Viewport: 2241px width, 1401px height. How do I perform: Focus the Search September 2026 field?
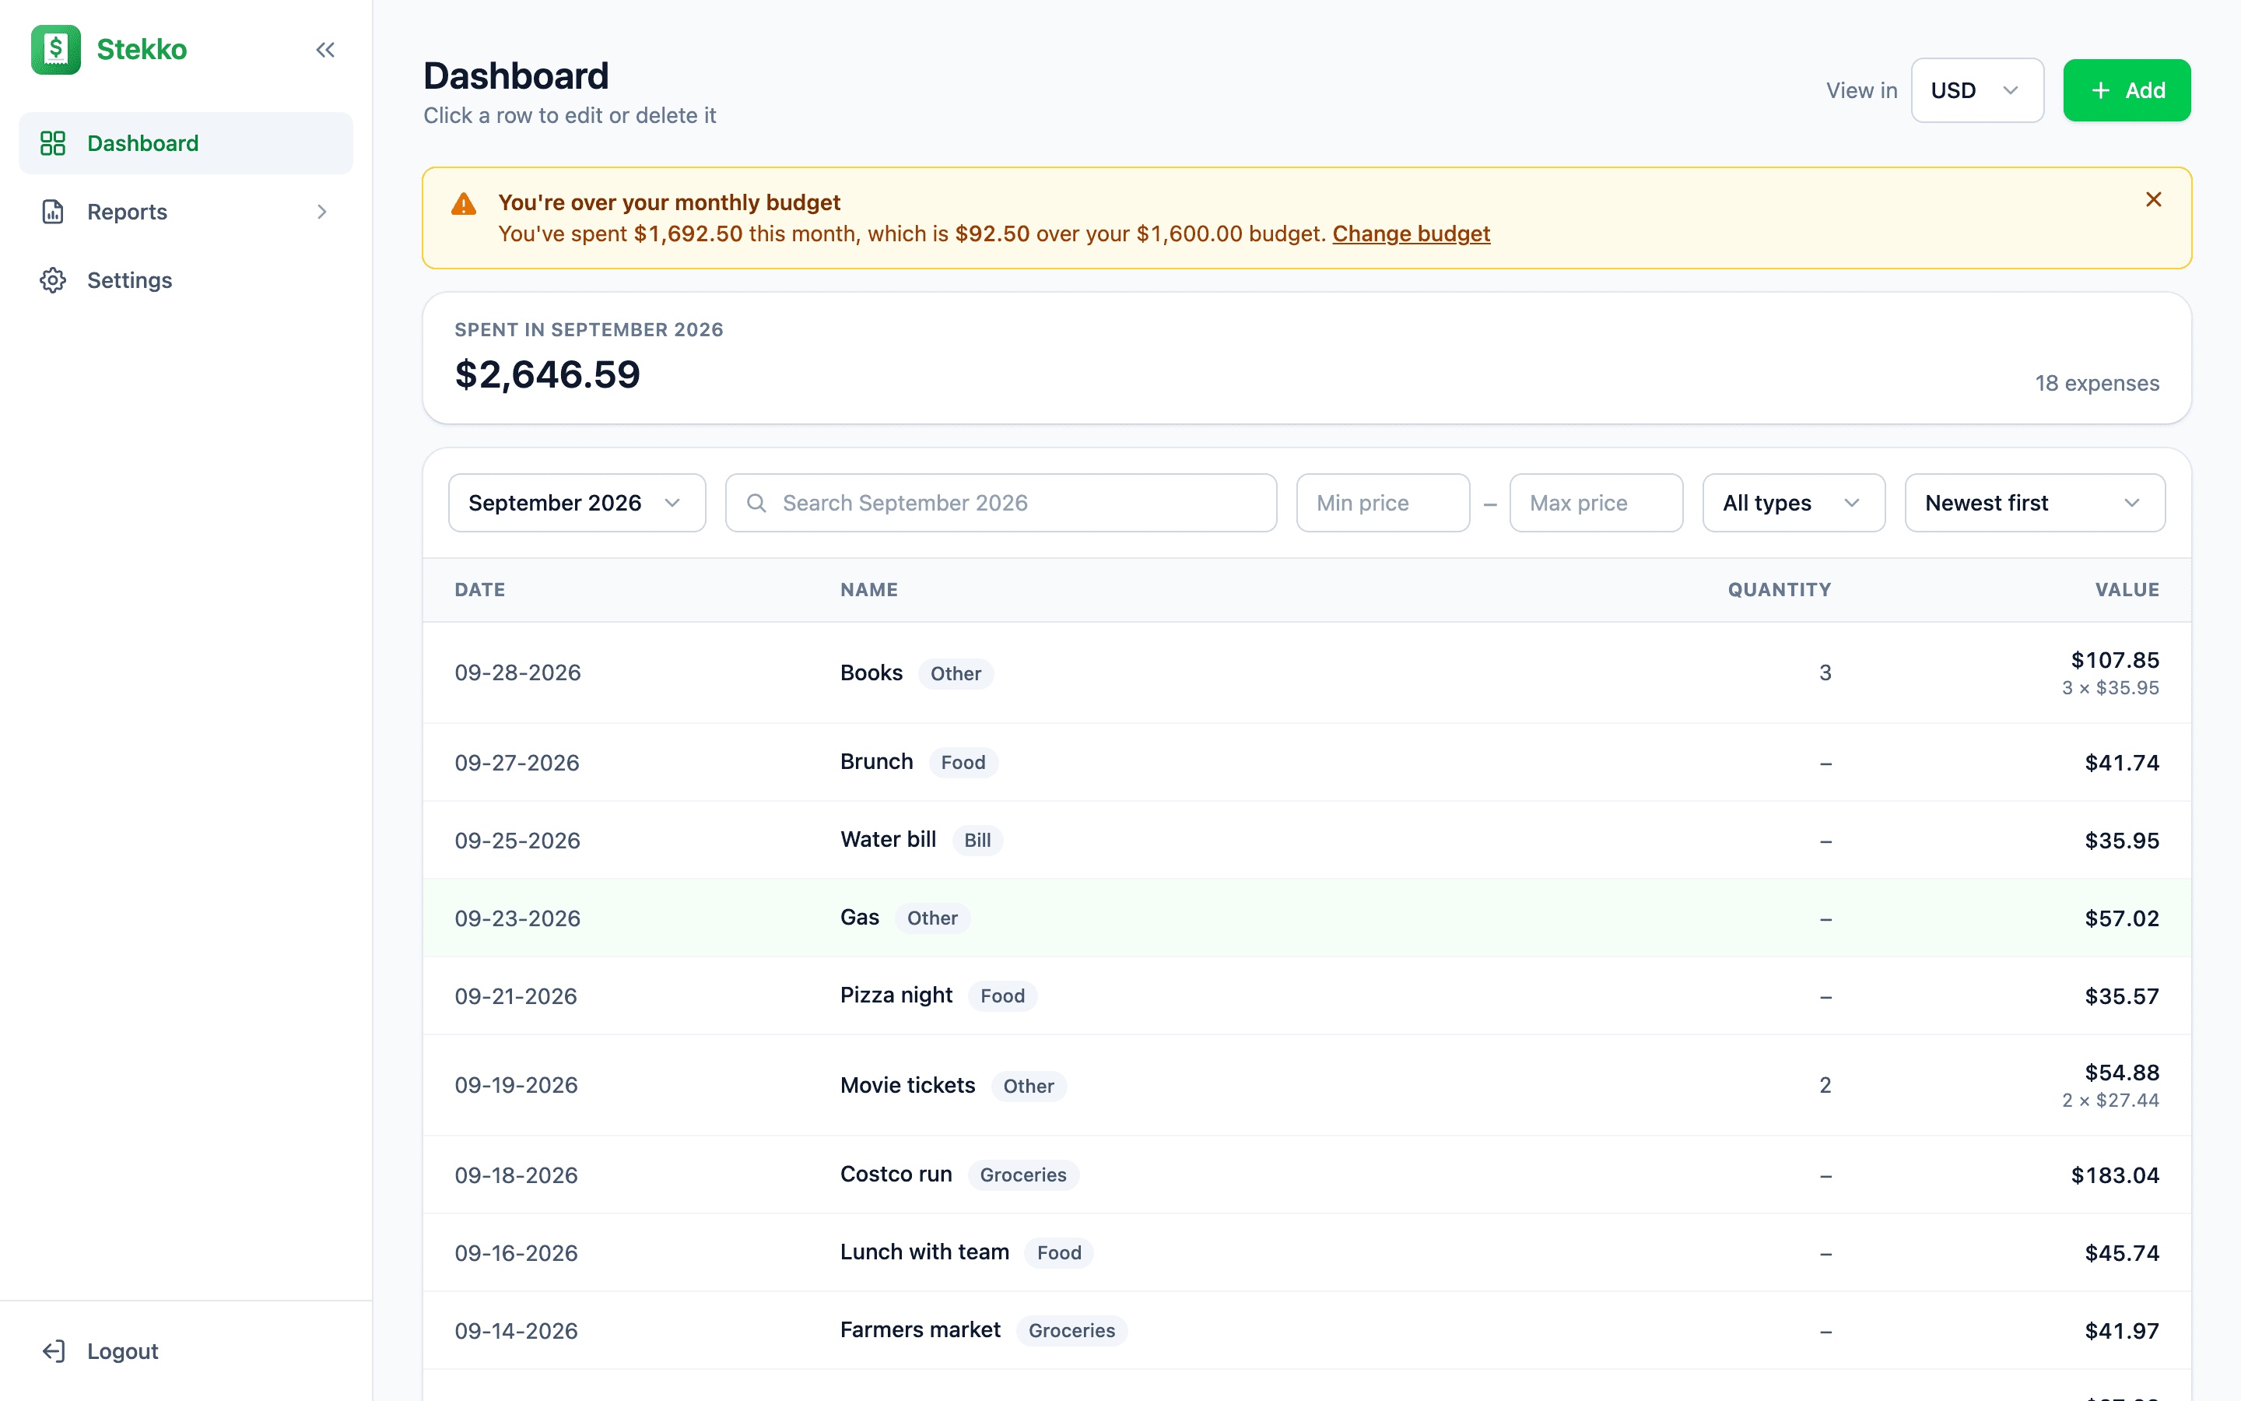[1001, 503]
